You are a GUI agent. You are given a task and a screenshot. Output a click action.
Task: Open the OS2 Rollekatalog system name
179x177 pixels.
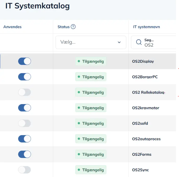(x=148, y=92)
